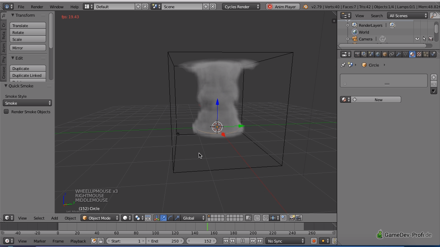
Task: Click the Translate button
Action: pos(28,25)
